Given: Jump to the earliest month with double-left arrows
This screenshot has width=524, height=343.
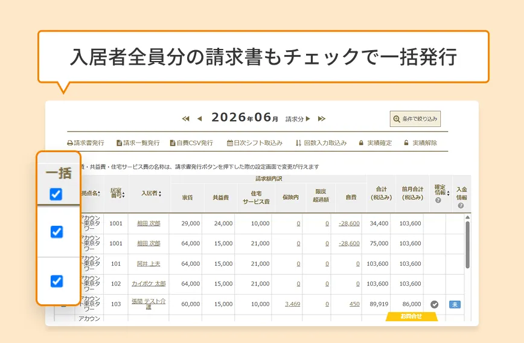Looking at the screenshot, I should pos(185,119).
